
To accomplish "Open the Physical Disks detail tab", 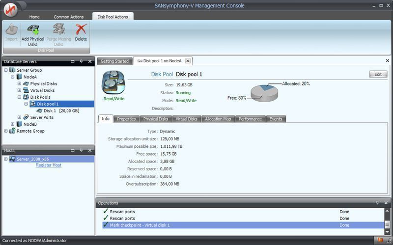I will pyautogui.click(x=156, y=119).
